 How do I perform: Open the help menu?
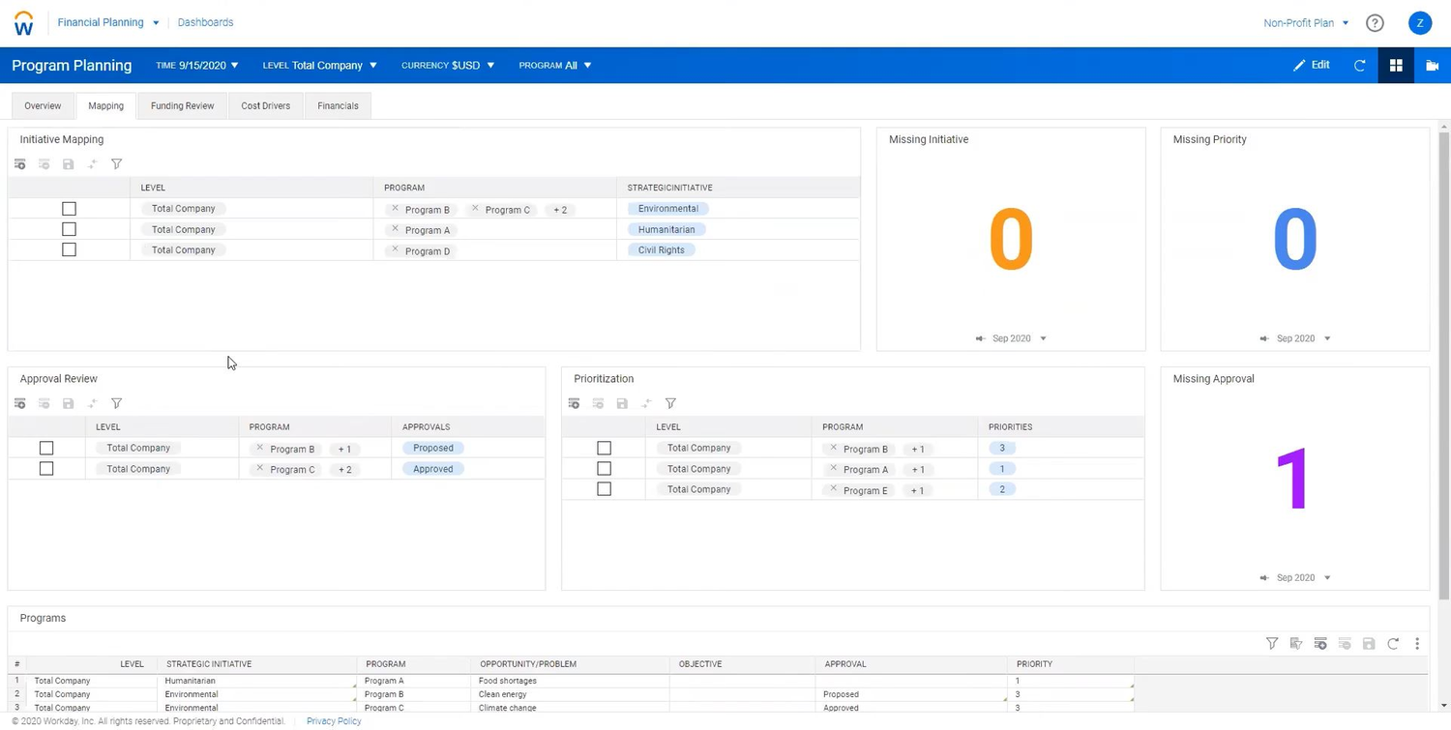click(x=1375, y=22)
